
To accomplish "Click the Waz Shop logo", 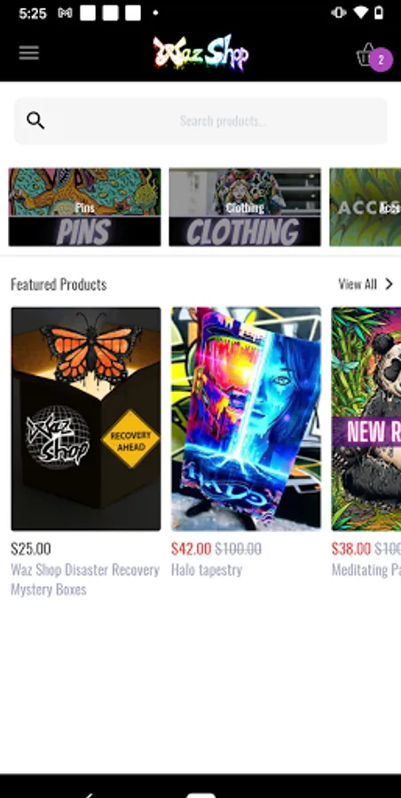I will [200, 53].
